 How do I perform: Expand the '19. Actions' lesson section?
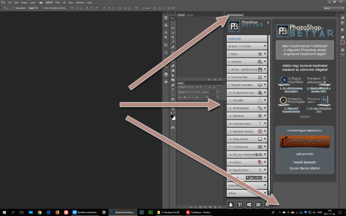pos(247,162)
